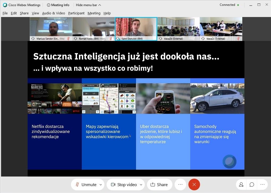
Task: Open the Participants panel icon
Action: click(241, 184)
